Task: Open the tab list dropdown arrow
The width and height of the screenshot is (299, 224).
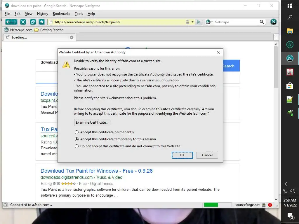Action: click(276, 37)
